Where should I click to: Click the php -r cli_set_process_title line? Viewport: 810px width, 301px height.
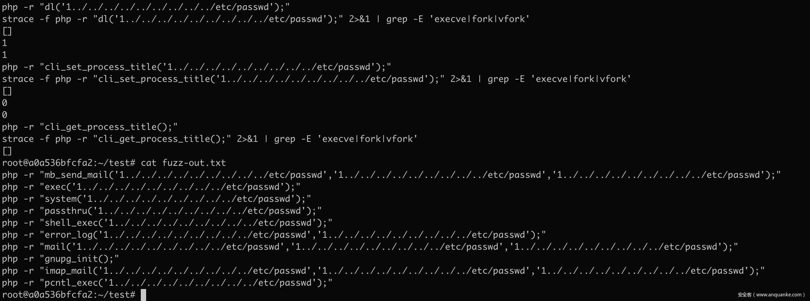(x=196, y=67)
